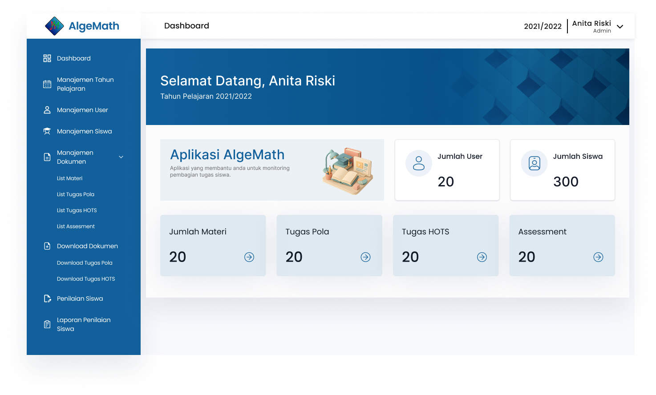Click the Jumlah Siswa count 300

[566, 181]
